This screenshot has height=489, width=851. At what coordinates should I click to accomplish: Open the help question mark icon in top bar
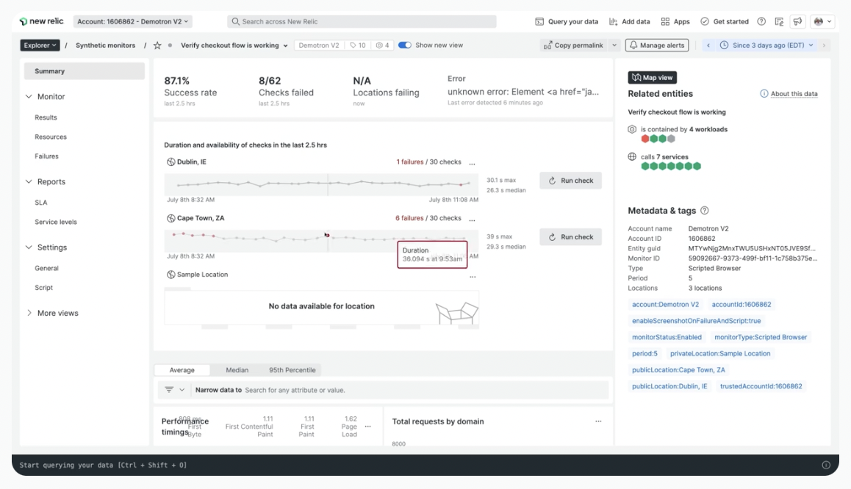(x=761, y=22)
